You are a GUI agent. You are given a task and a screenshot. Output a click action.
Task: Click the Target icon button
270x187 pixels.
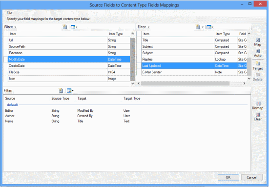click(x=258, y=66)
